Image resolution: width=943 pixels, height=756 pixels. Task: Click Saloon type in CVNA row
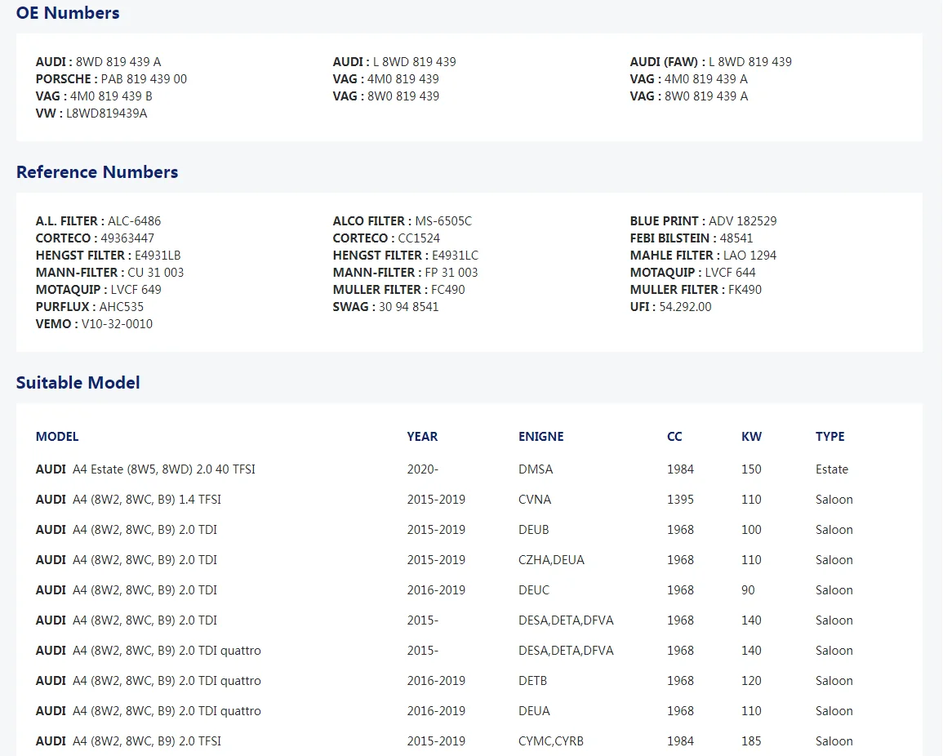pos(834,499)
